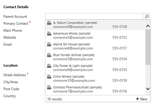Click the Blue Yonder Airlines account icon

pos(49,55)
